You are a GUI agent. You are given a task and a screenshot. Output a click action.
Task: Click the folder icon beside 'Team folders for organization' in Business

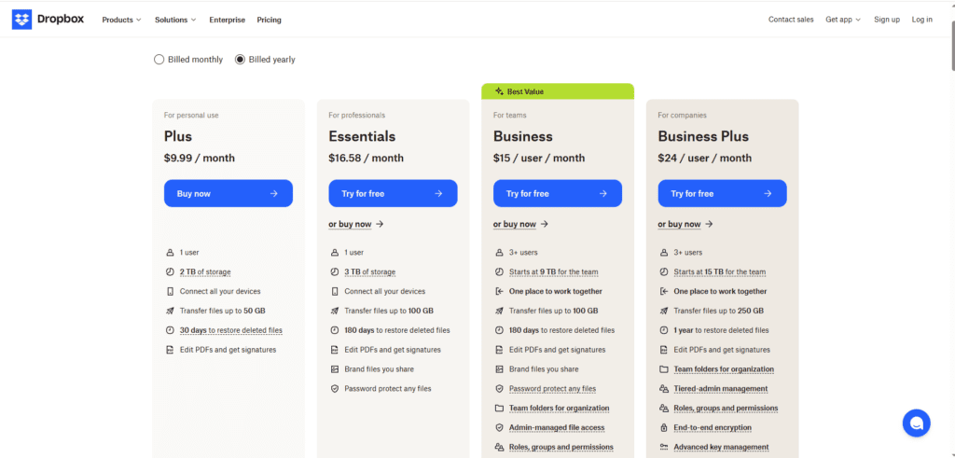tap(499, 408)
